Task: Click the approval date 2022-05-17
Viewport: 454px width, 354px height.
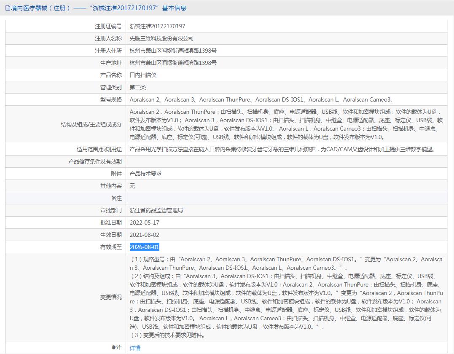Action: coord(144,223)
